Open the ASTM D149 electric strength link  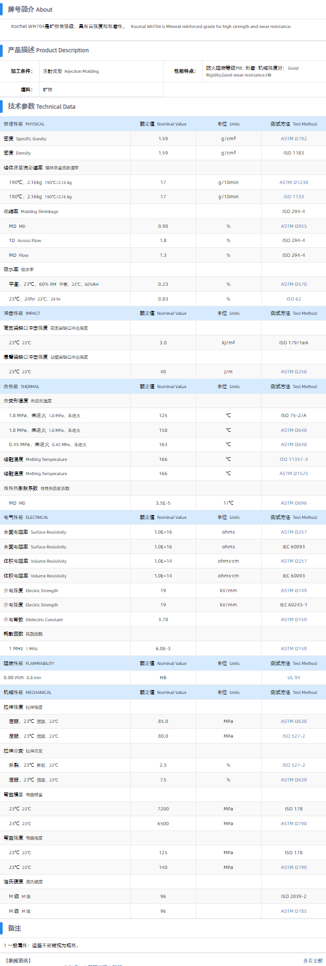293,591
